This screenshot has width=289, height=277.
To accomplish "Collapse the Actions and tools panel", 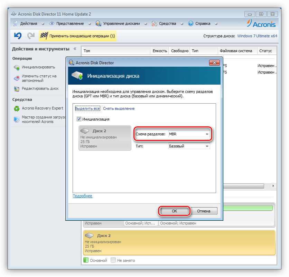I will tap(75, 49).
